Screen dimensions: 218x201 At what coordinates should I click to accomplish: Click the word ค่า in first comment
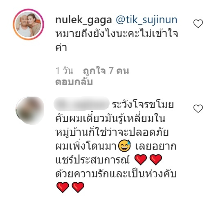point(61,47)
